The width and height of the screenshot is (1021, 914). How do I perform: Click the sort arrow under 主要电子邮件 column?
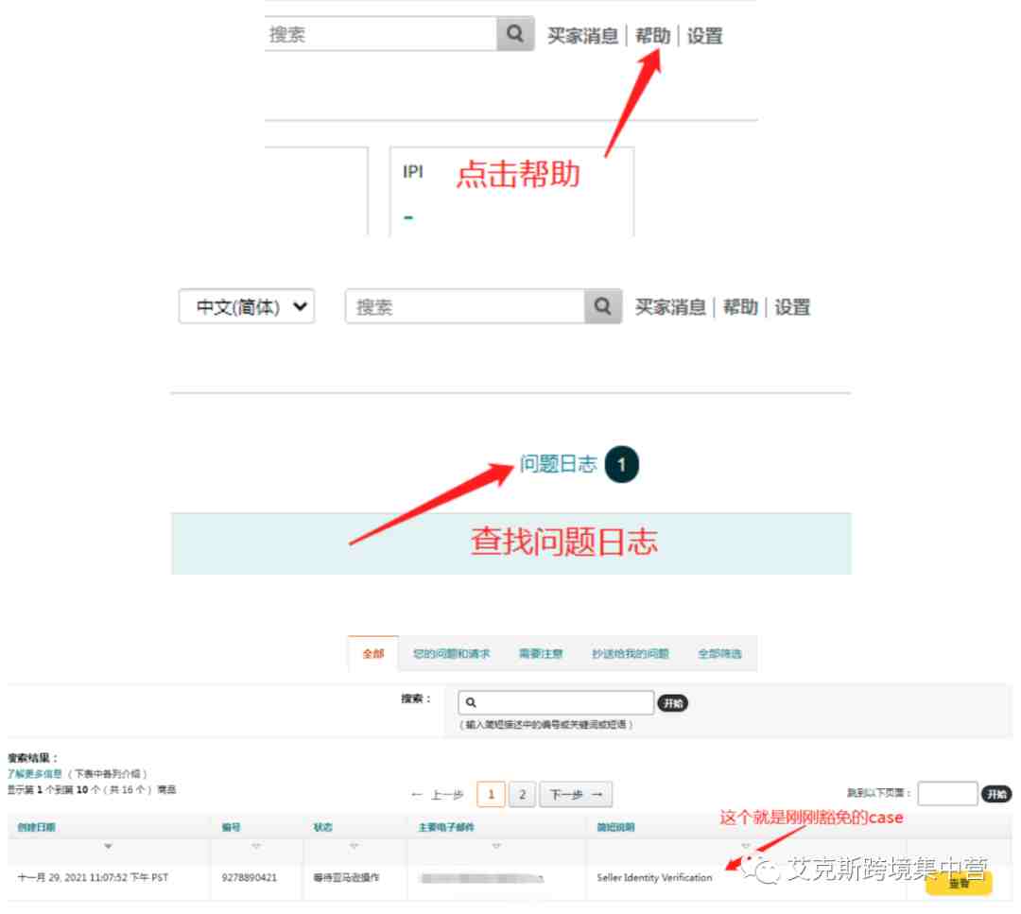pos(496,846)
